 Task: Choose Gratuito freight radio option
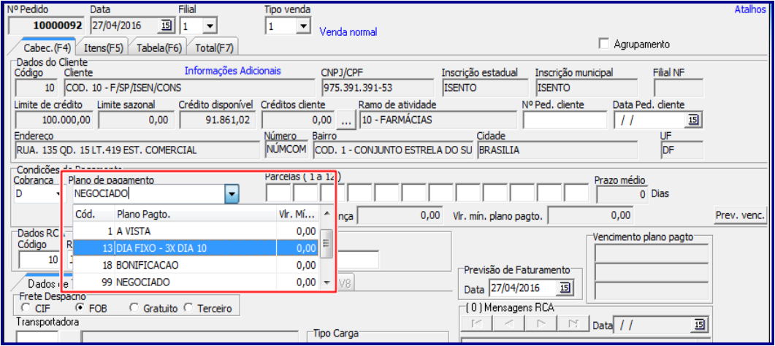pos(134,308)
